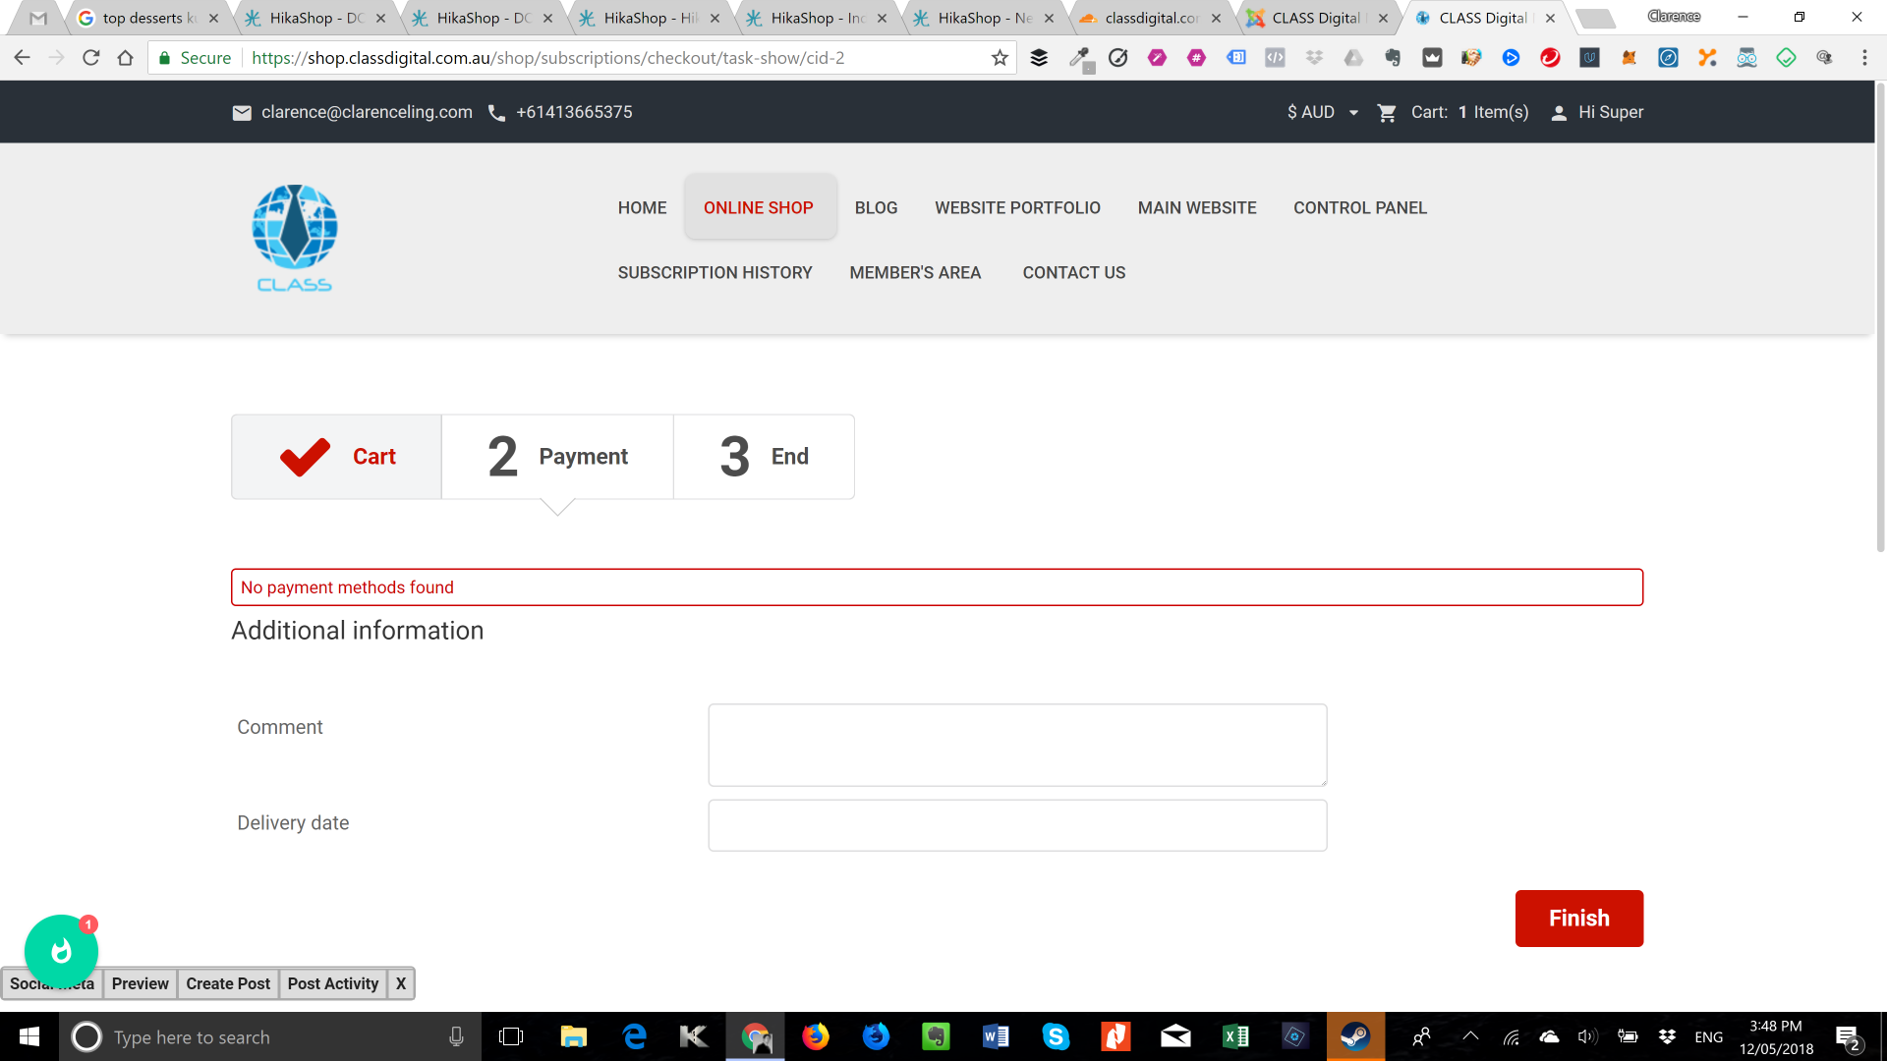The width and height of the screenshot is (1887, 1061).
Task: Open the Online Shop menu item
Action: (x=758, y=207)
